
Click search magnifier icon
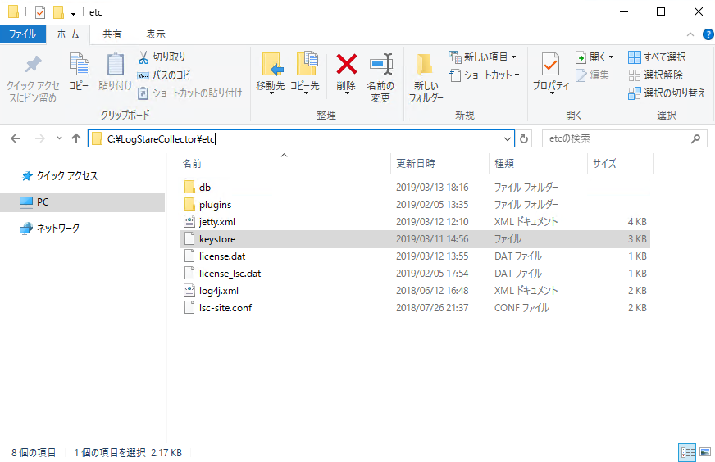pyautogui.click(x=695, y=138)
